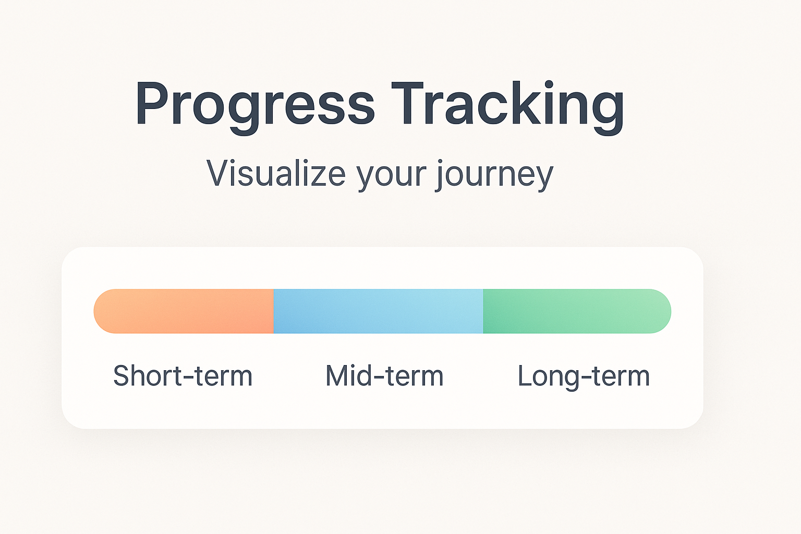Select the Short-term label
The height and width of the screenshot is (534, 801).
[x=183, y=376]
